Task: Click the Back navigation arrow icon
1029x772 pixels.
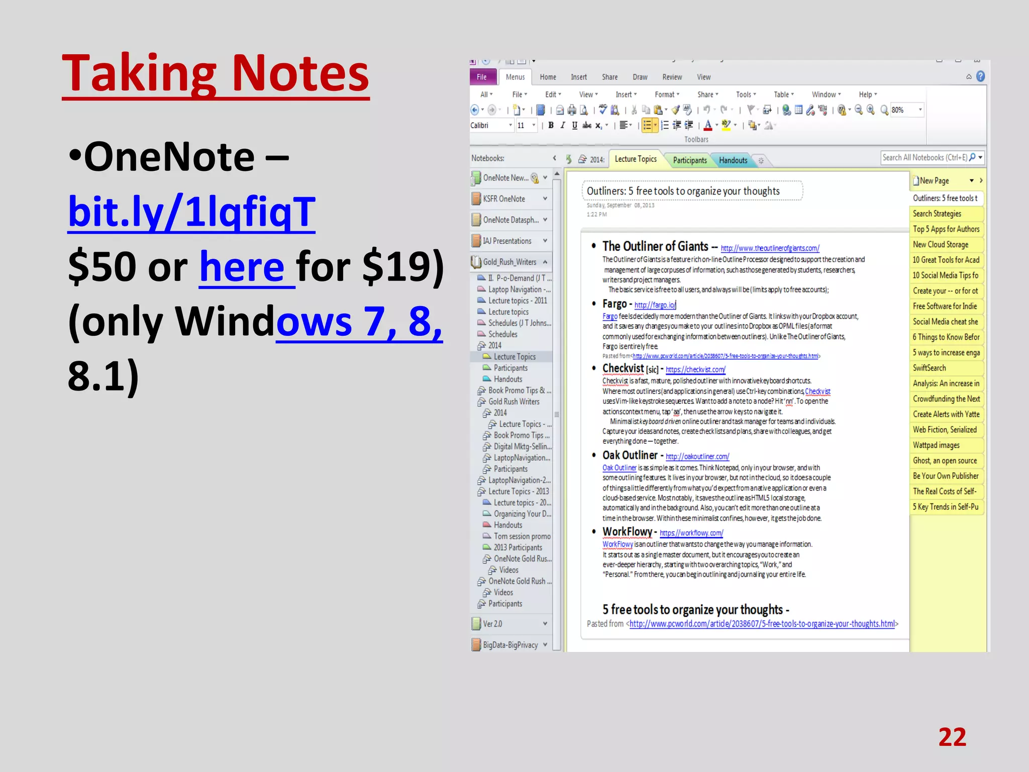Action: point(474,110)
